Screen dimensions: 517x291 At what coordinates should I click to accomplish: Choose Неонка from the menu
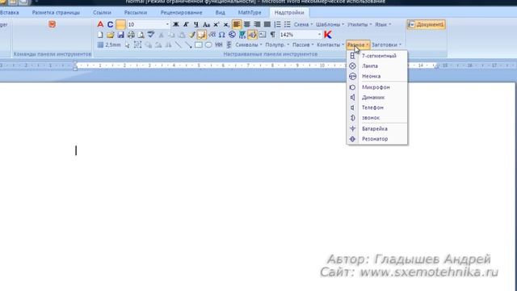[x=377, y=76]
